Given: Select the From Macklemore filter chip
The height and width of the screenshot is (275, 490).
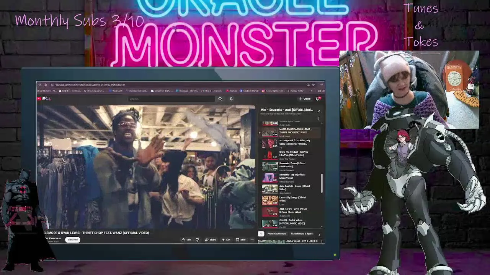Looking at the screenshot, I should (277, 233).
